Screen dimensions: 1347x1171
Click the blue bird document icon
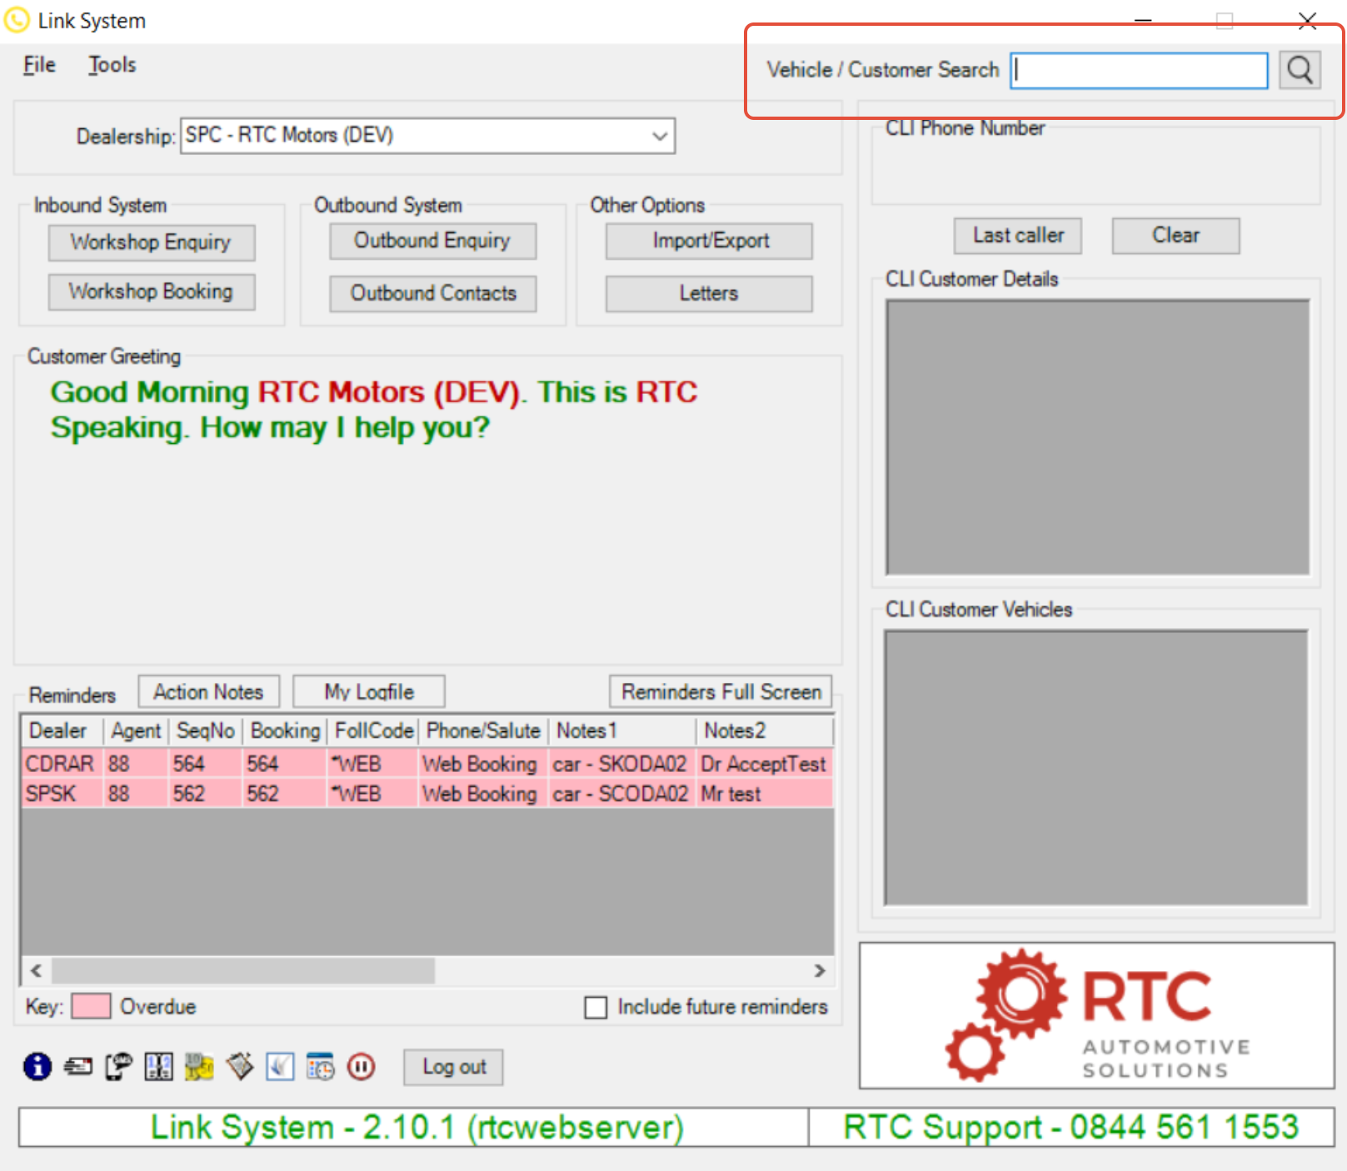(x=280, y=1066)
